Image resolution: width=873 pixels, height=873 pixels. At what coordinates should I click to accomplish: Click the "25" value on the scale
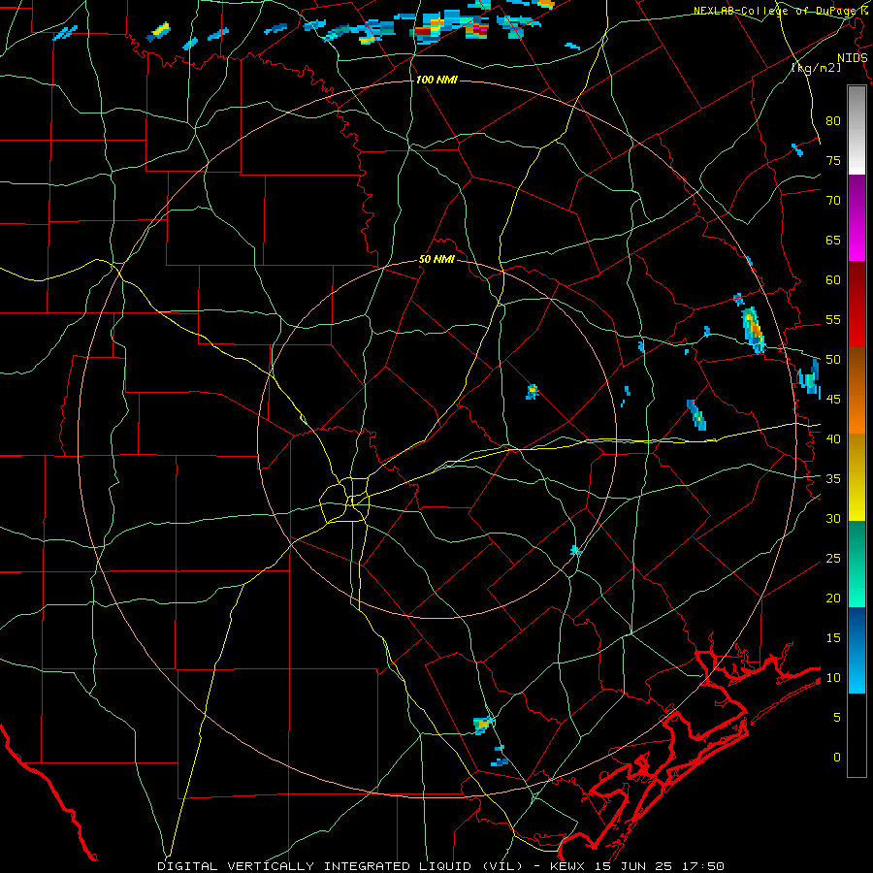(833, 559)
